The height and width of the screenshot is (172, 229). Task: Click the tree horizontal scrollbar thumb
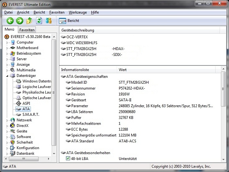[x=24, y=159]
